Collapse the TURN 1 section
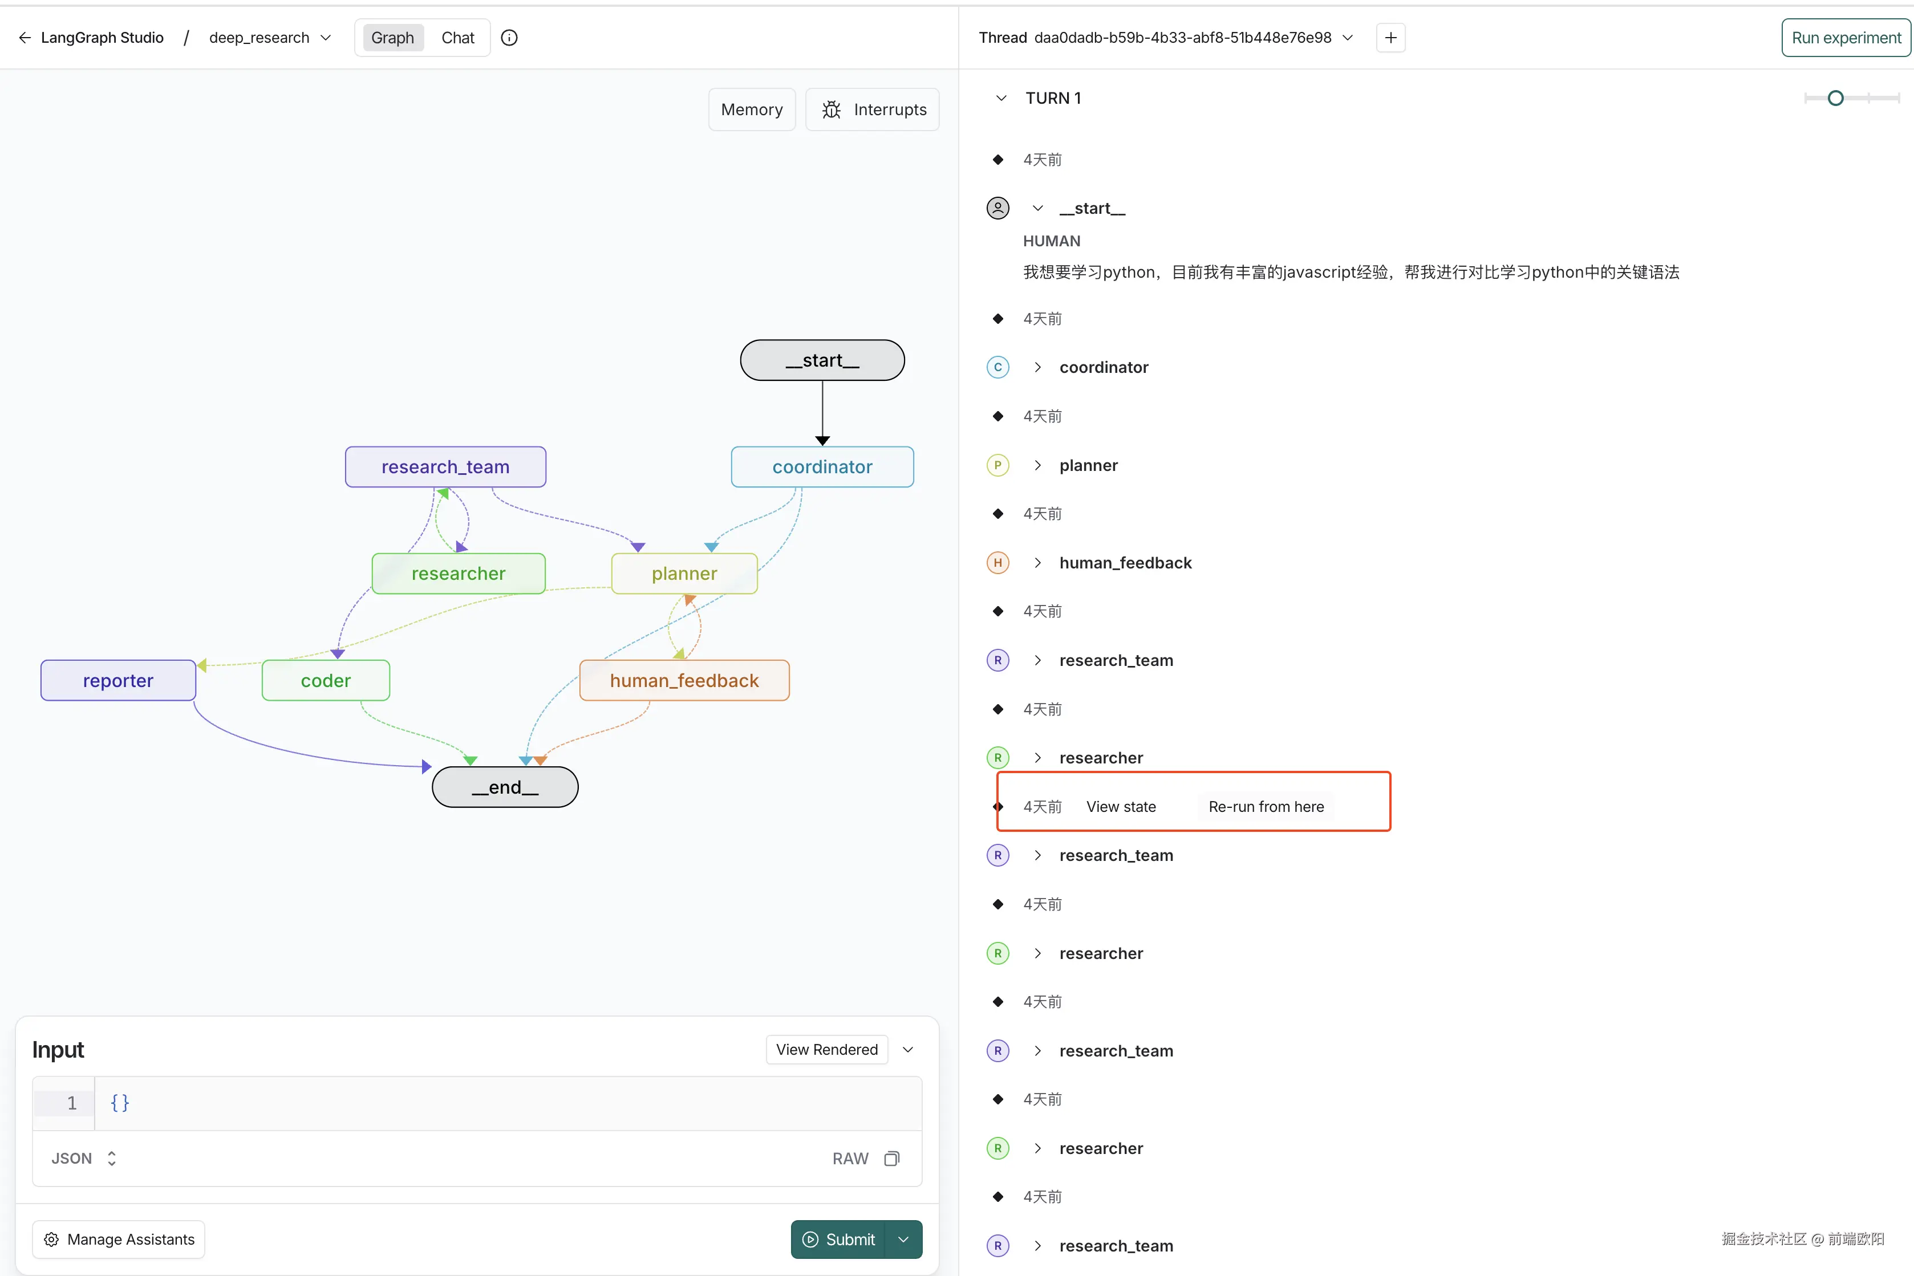 [1001, 97]
